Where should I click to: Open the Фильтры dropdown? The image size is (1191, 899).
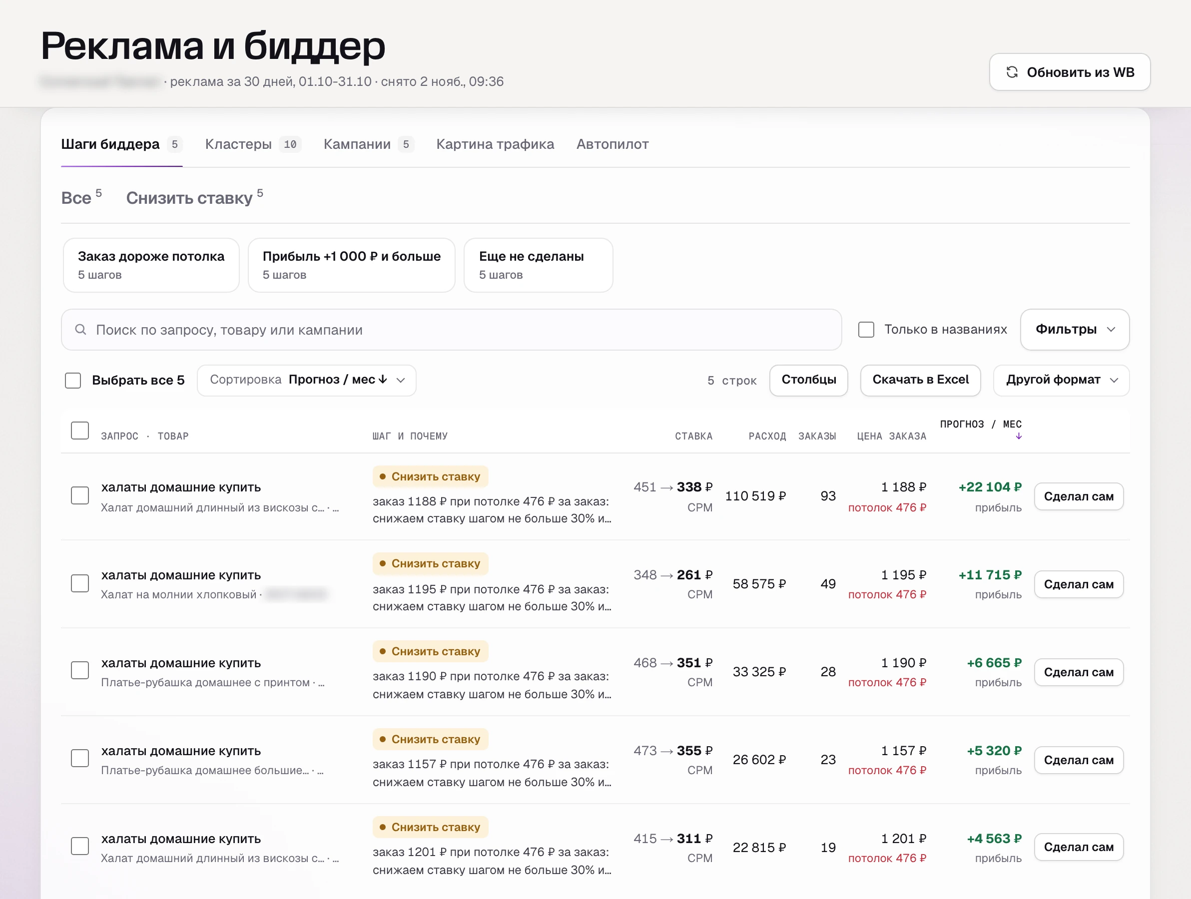coord(1075,330)
